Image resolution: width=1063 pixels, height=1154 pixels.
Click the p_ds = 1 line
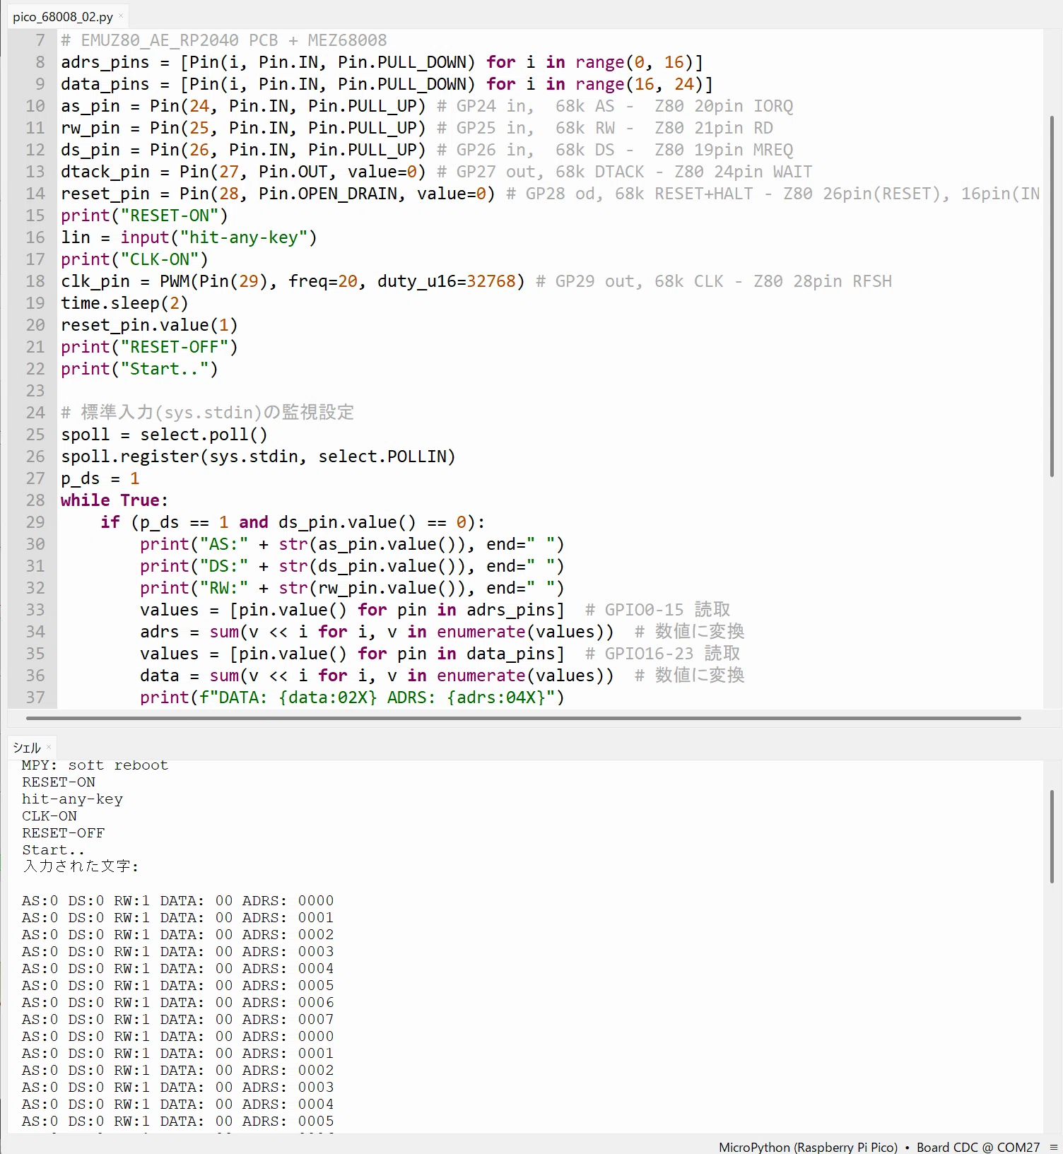click(x=100, y=478)
